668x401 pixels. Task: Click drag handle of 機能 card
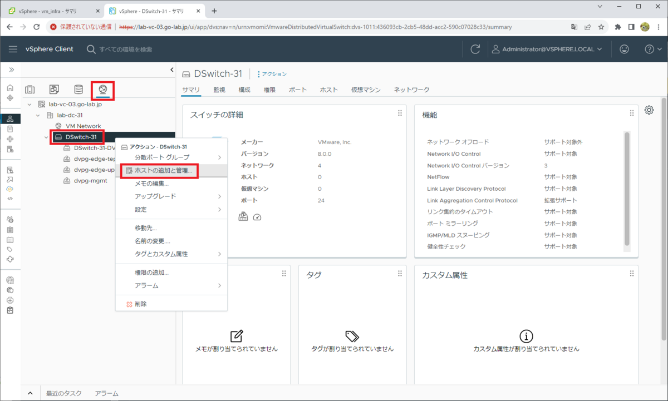pyautogui.click(x=631, y=113)
